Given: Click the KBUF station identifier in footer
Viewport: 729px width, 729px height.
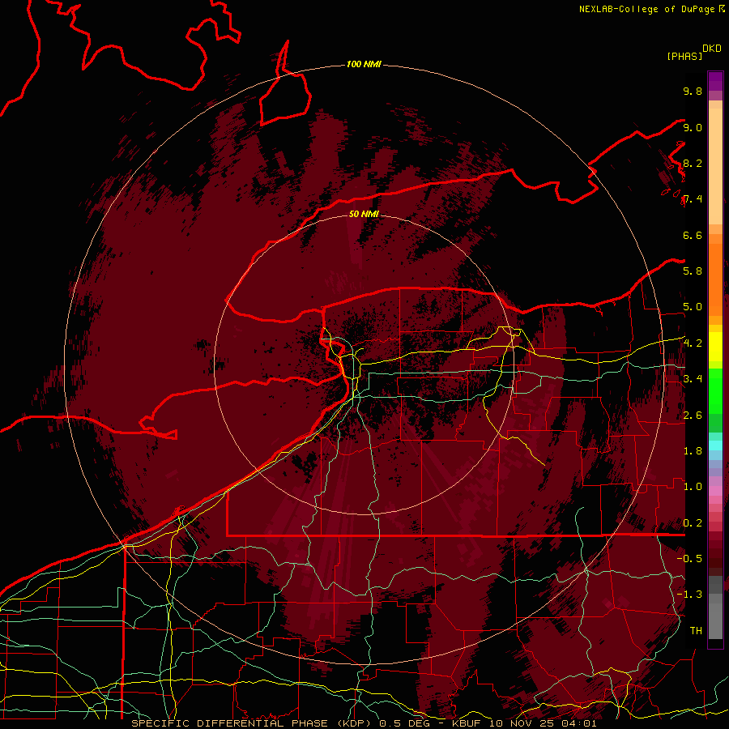Looking at the screenshot, I should (467, 723).
